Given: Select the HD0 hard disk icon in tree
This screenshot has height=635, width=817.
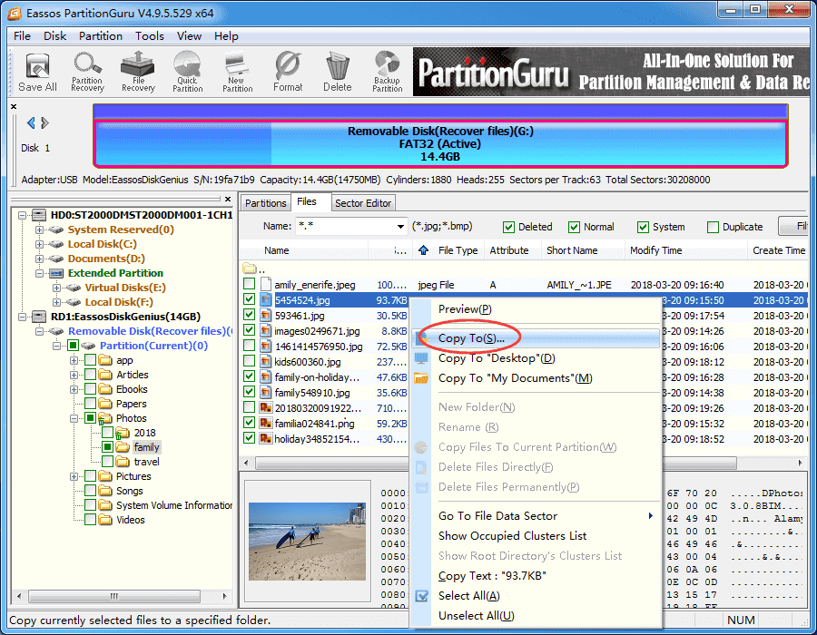Looking at the screenshot, I should click(39, 215).
